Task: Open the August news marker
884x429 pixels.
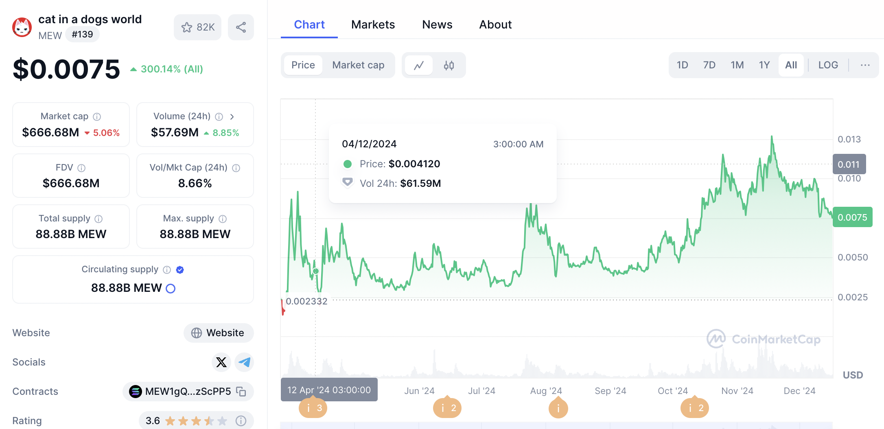Action: (x=558, y=408)
